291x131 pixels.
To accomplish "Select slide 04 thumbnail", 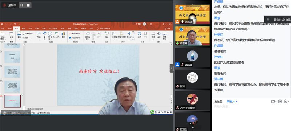I will tap(12, 101).
